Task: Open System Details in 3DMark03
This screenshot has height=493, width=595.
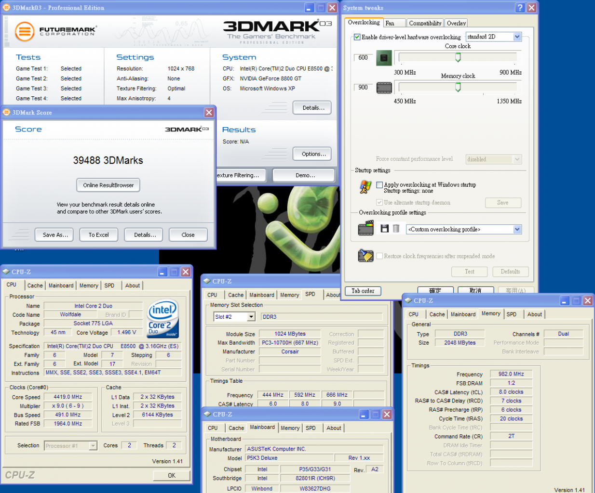Action: (x=312, y=108)
